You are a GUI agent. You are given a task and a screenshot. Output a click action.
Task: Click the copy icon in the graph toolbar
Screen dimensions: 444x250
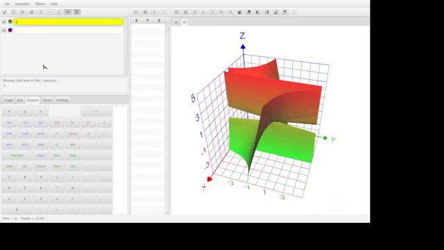pos(176,12)
